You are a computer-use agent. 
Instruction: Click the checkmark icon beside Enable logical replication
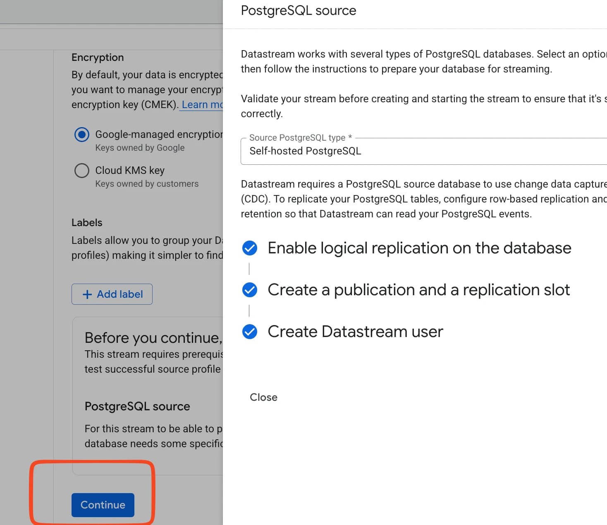[x=250, y=248]
